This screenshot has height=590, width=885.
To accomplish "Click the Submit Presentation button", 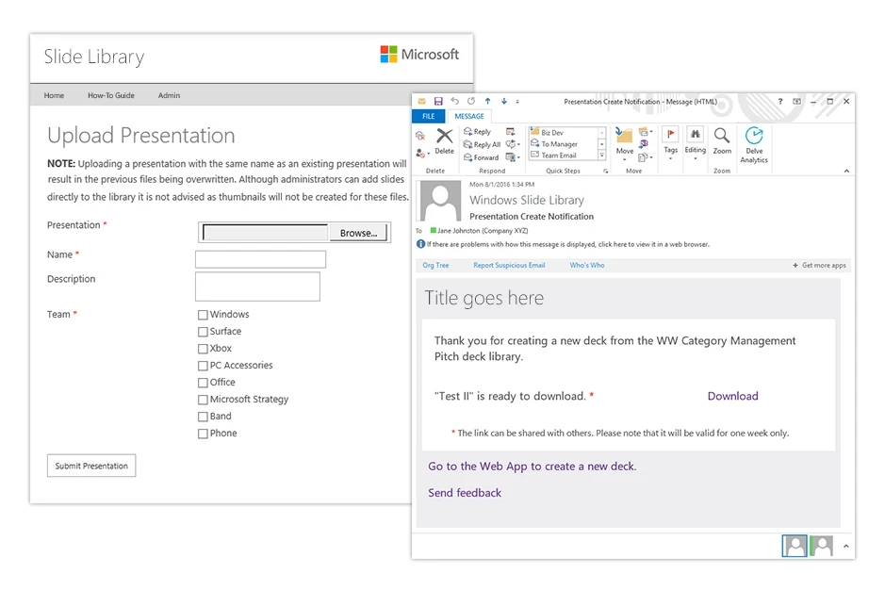I will [91, 466].
